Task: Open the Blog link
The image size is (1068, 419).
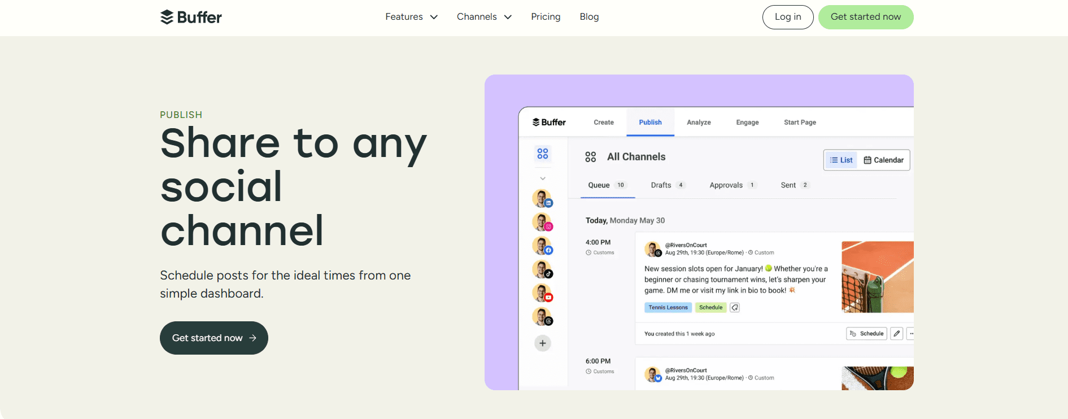Action: (x=589, y=17)
